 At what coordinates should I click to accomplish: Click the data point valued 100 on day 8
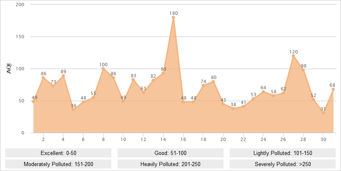tap(103, 69)
